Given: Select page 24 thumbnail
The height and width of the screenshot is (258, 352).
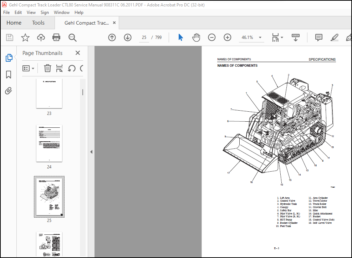Looking at the screenshot, I should [49, 143].
